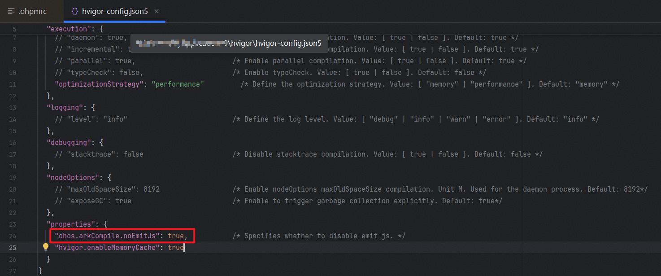Image resolution: width=661 pixels, height=276 pixels.
Task: Click the text-file icon on .ohpmrc tab
Action: tap(11, 11)
